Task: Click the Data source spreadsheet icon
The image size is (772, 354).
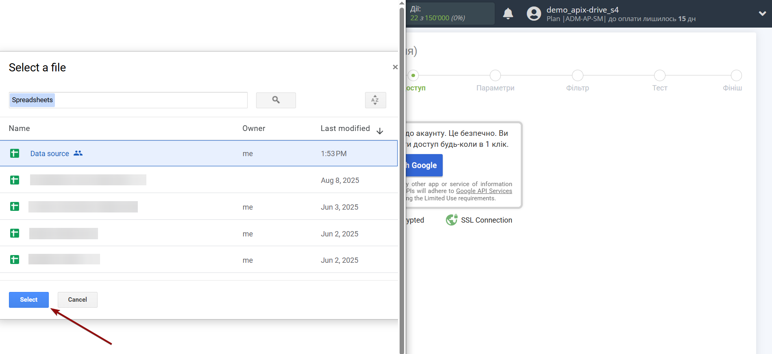Action: [15, 153]
